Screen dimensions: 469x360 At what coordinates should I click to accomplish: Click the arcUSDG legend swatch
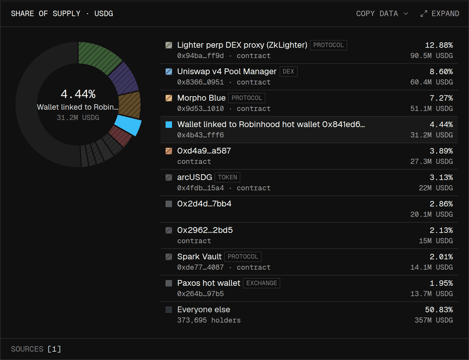tap(169, 177)
